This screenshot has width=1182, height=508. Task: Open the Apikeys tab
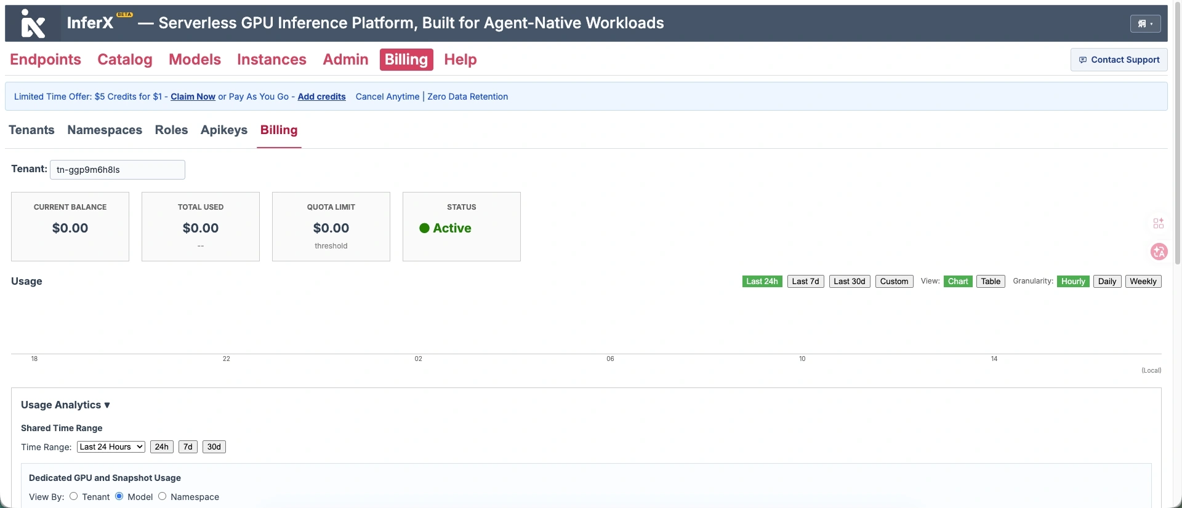224,130
